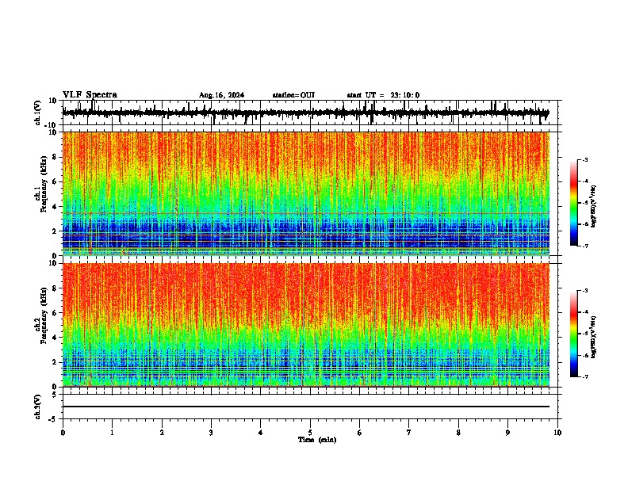Screen dimensions: 628x485
Task: Click the '-7' label on ch.1 colorbar
Action: pos(585,246)
